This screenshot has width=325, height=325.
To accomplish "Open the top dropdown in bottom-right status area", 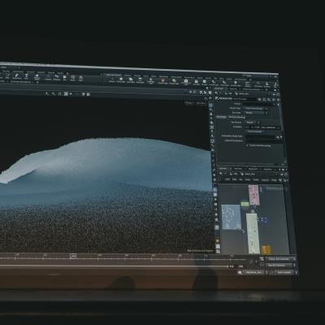I will (280, 258).
